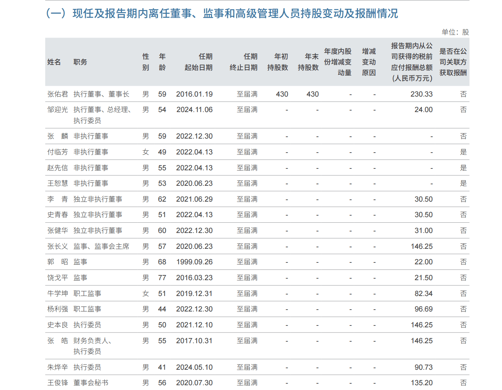
Task: Click the name 张佑君
Action: point(57,94)
